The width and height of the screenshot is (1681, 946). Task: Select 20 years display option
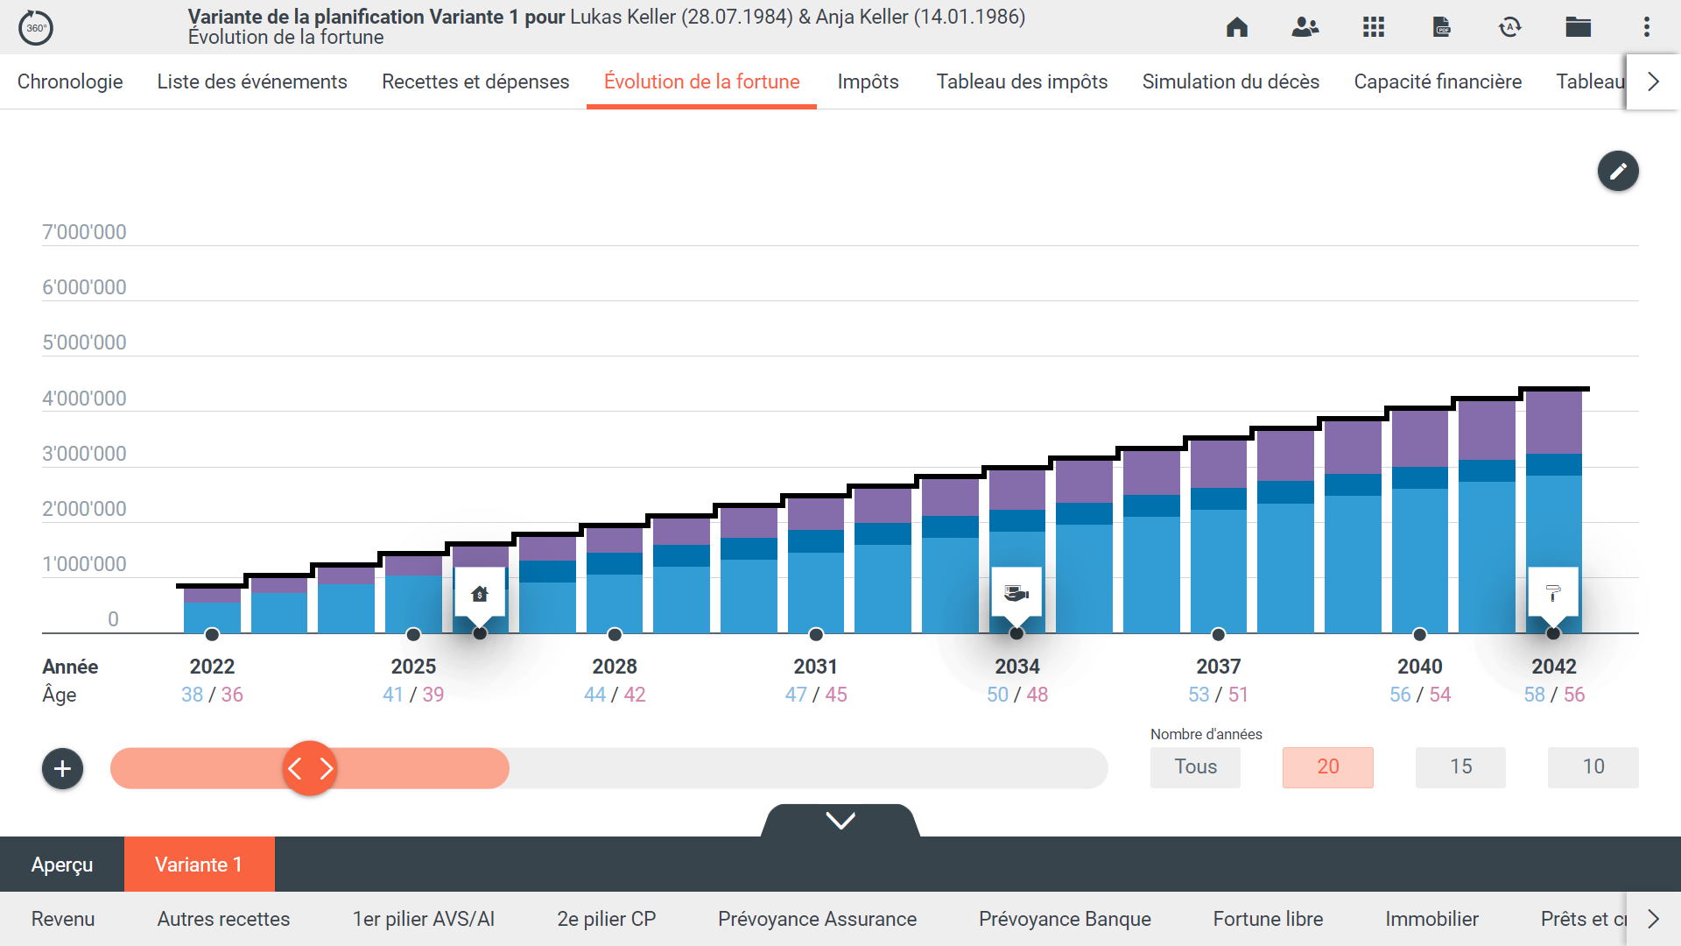click(x=1327, y=766)
